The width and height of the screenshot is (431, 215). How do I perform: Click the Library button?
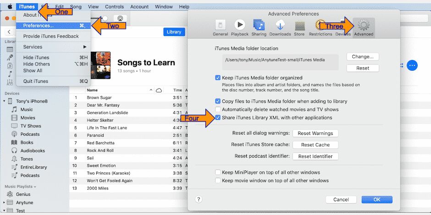(174, 32)
